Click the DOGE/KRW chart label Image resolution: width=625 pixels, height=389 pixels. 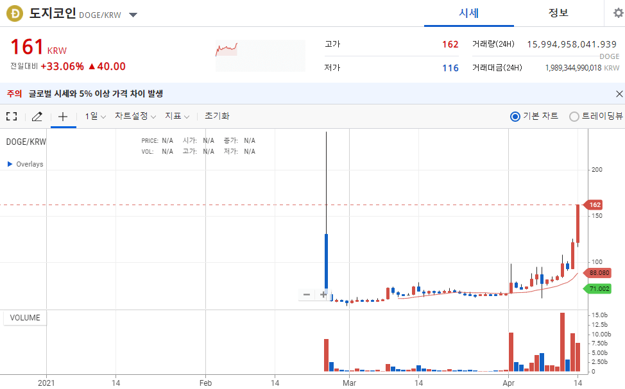pos(26,142)
